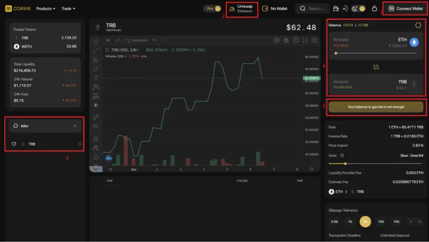Select 0.5% slippage tolerance
Image resolution: width=429 pixels, height=242 pixels.
click(334, 222)
